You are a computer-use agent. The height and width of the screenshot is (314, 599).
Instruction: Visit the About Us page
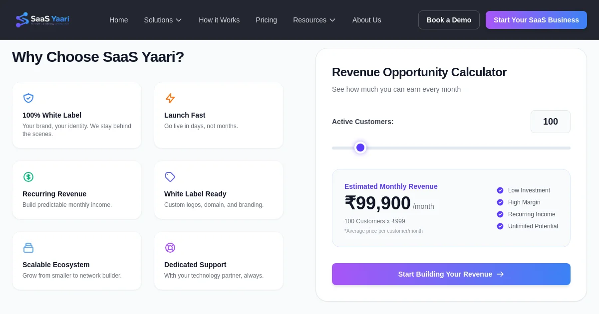pyautogui.click(x=367, y=20)
